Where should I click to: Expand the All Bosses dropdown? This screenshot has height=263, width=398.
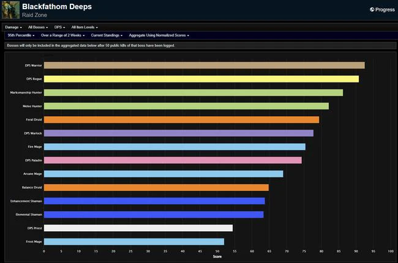pyautogui.click(x=38, y=27)
